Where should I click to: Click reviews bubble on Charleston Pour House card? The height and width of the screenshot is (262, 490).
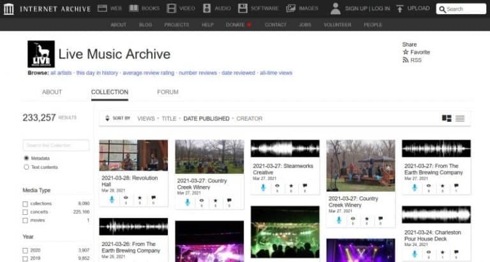click(456, 252)
